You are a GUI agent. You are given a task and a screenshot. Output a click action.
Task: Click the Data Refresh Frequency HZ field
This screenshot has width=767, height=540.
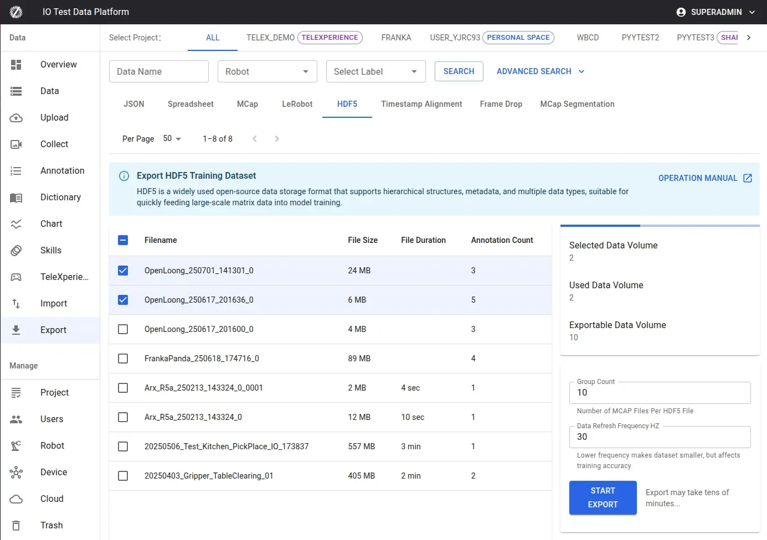pos(660,437)
